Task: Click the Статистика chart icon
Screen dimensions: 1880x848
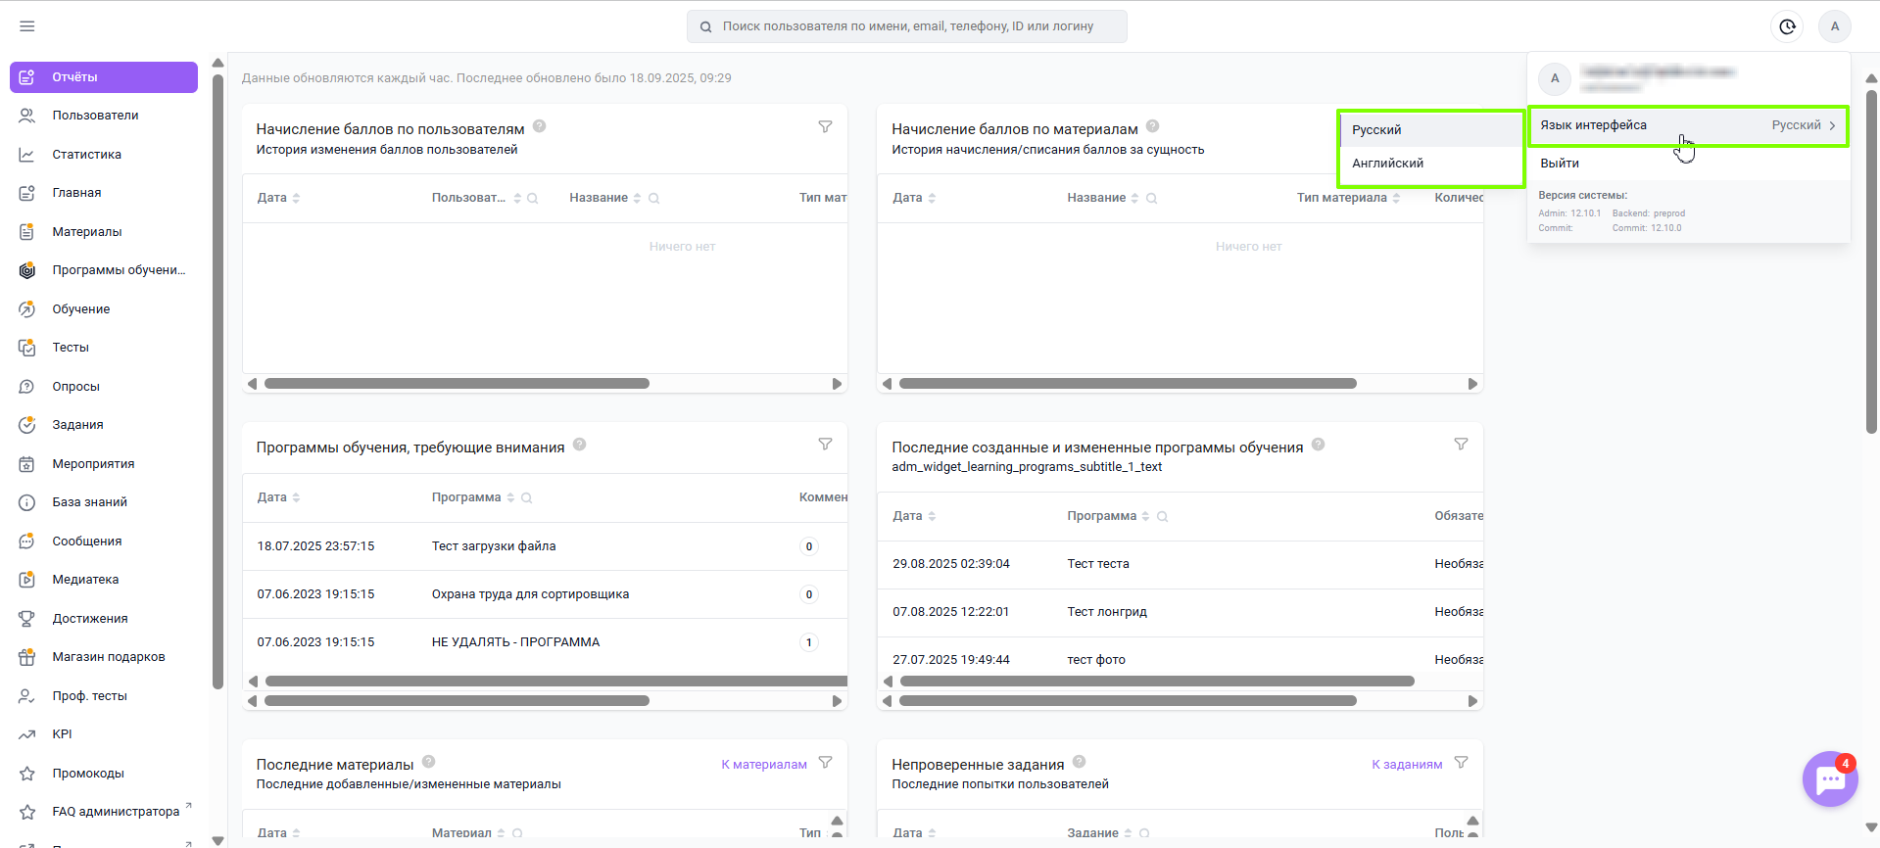Action: (27, 155)
